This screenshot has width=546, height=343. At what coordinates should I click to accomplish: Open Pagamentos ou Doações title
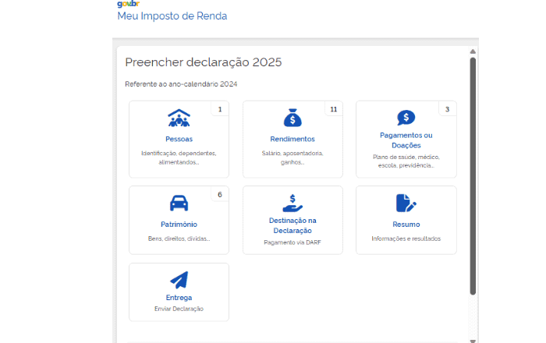406,140
